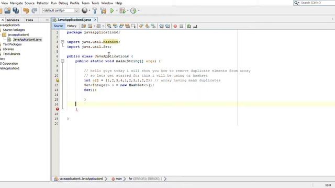Open the Refactor menu
Screen dimensions: 335x188
tap(42, 3)
